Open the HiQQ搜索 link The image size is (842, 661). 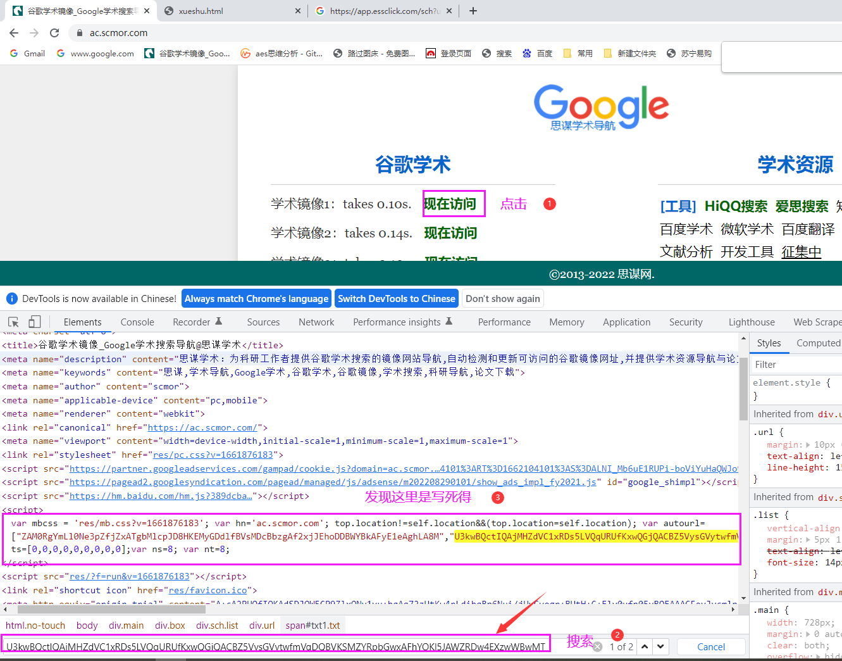click(x=736, y=206)
